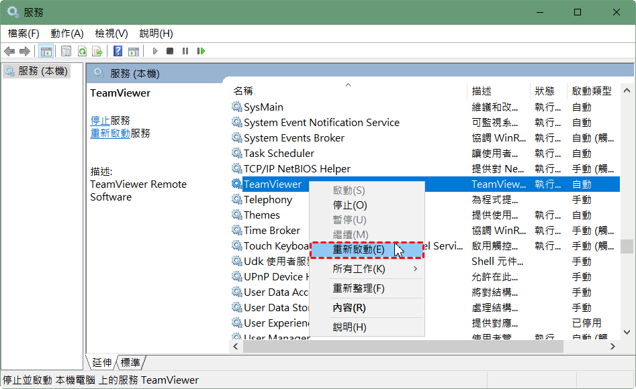The width and height of the screenshot is (636, 389).
Task: Click the Export List toolbar icon
Action: click(x=97, y=51)
